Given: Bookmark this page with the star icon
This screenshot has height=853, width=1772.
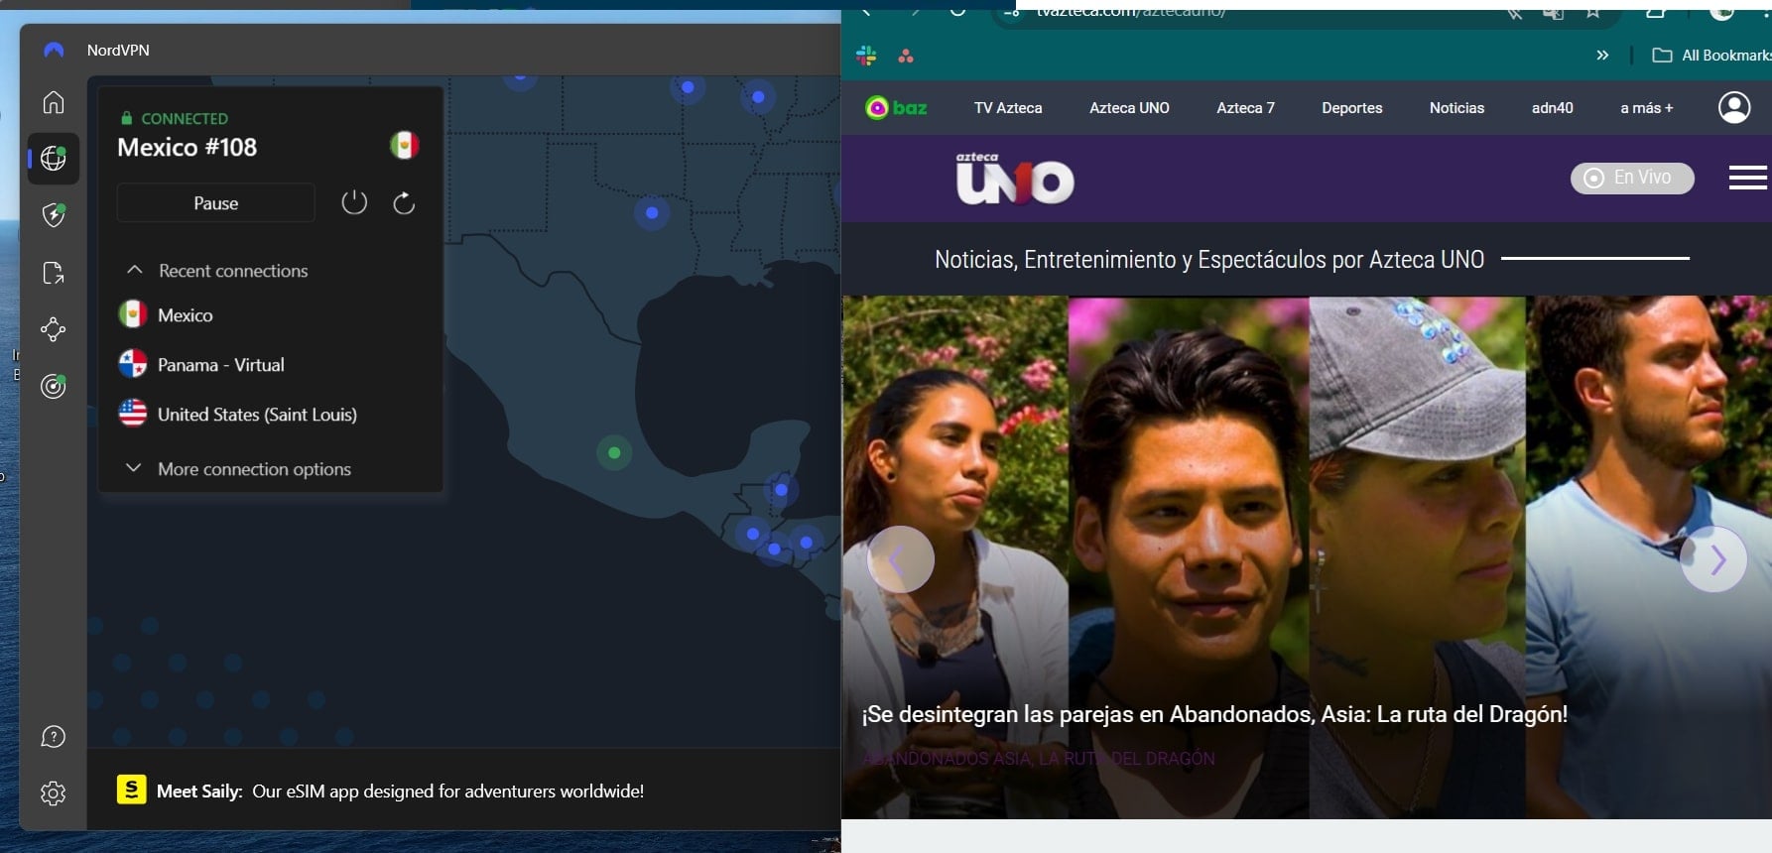Looking at the screenshot, I should (1592, 13).
